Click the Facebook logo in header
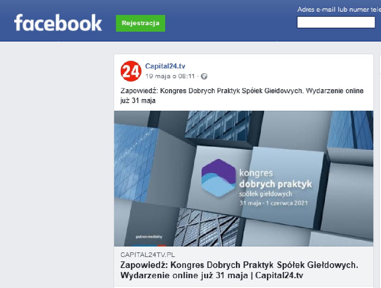Viewport: 381px width, 288px height. (58, 23)
